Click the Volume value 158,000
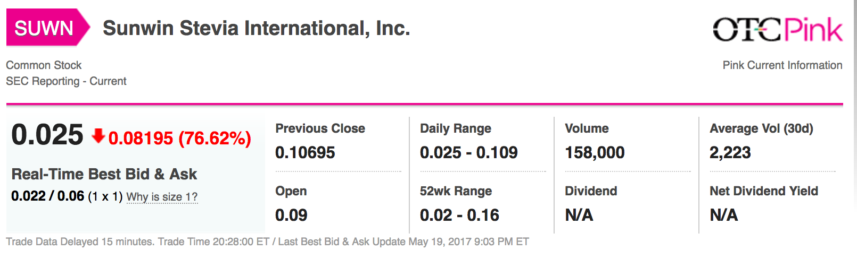Image resolution: width=857 pixels, height=259 pixels. 595,153
